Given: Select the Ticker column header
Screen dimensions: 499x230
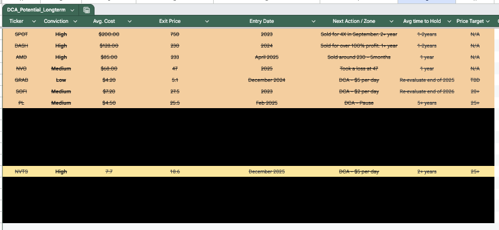Looking at the screenshot, I should click(x=16, y=21).
